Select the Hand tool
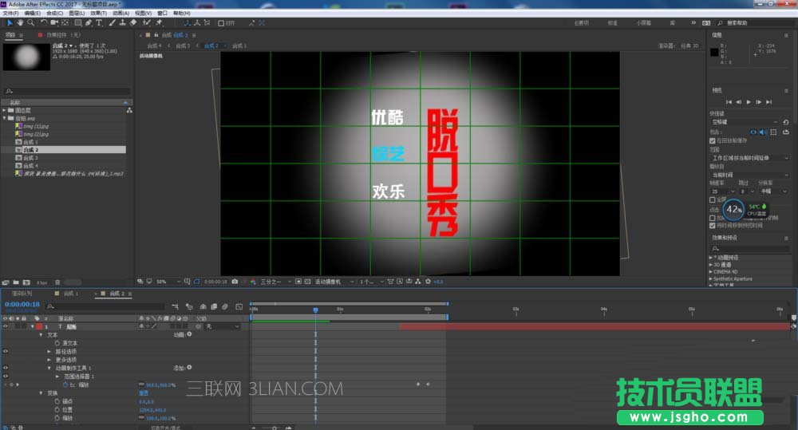Viewport: 798px width, 430px height. (21, 23)
